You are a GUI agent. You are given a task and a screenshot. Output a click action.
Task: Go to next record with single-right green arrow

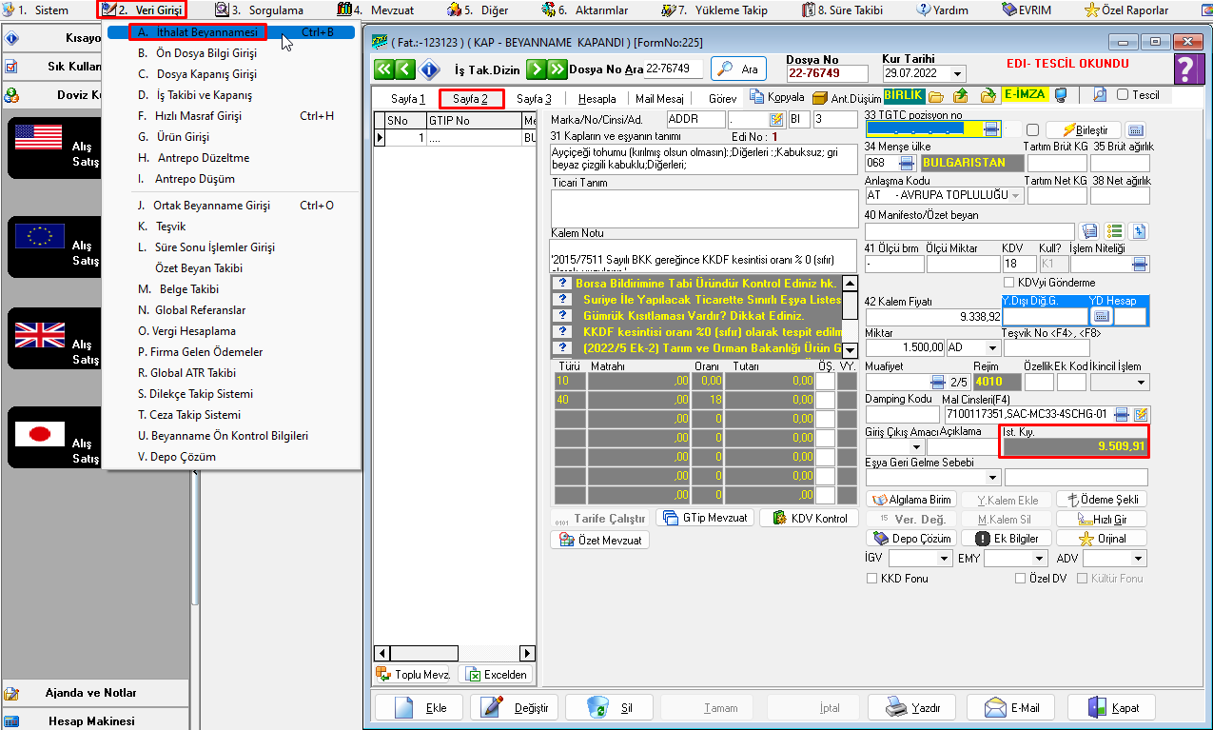point(536,69)
